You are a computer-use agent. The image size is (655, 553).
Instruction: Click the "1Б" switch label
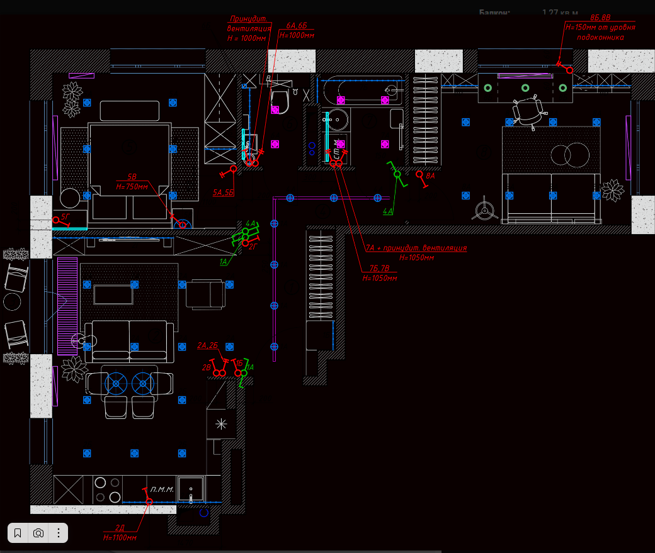coord(239,363)
